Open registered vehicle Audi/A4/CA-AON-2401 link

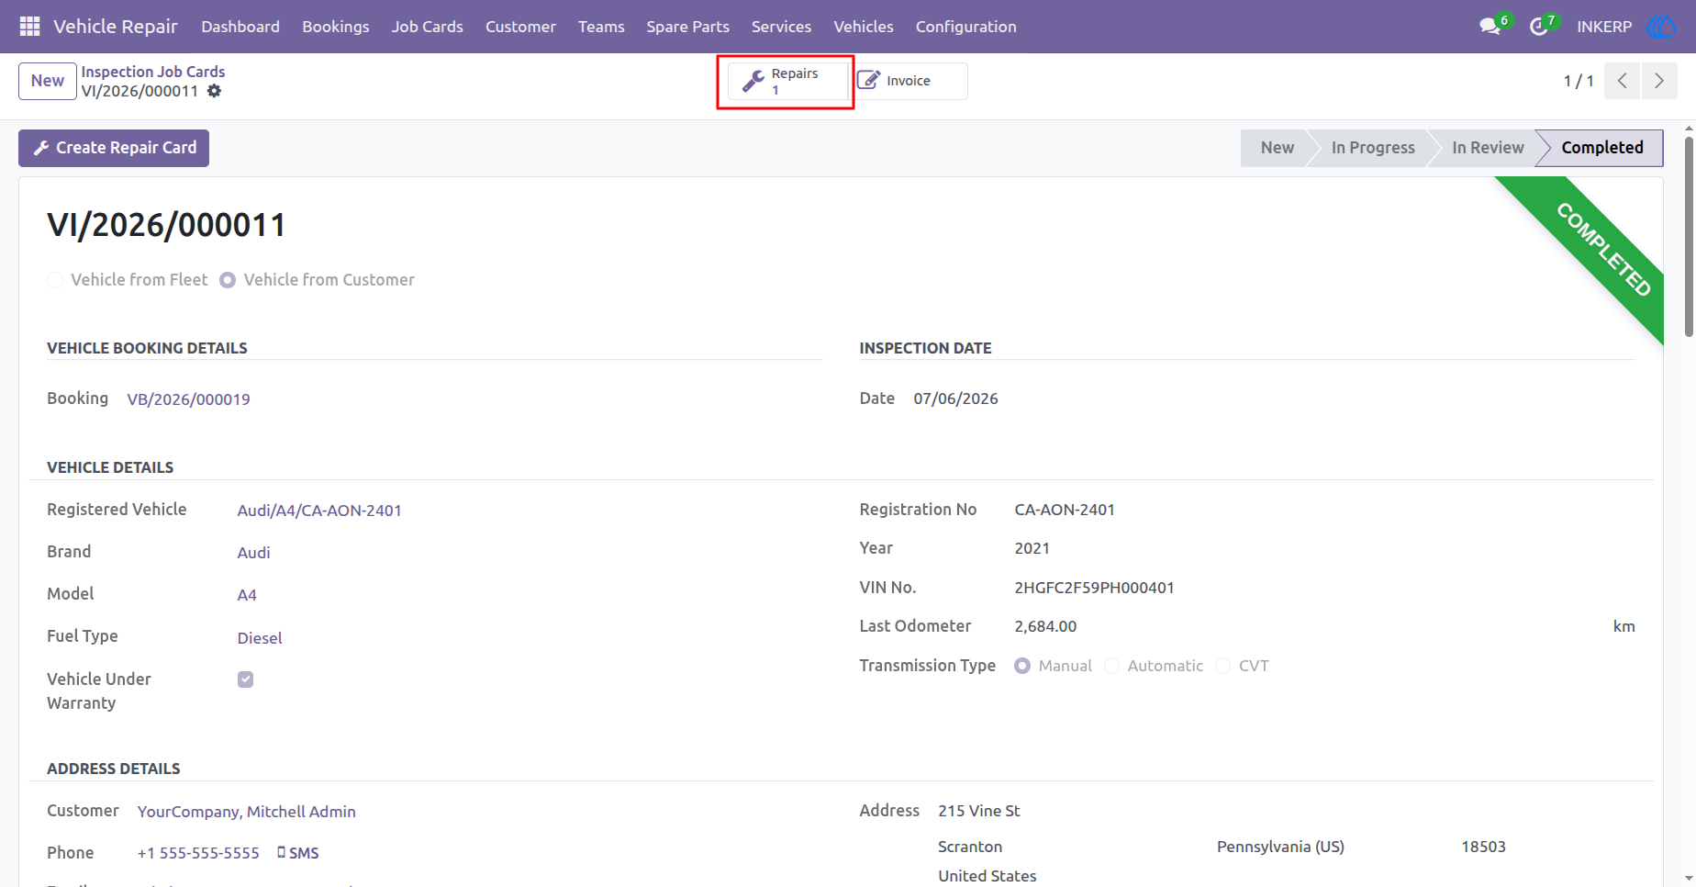pyautogui.click(x=319, y=511)
